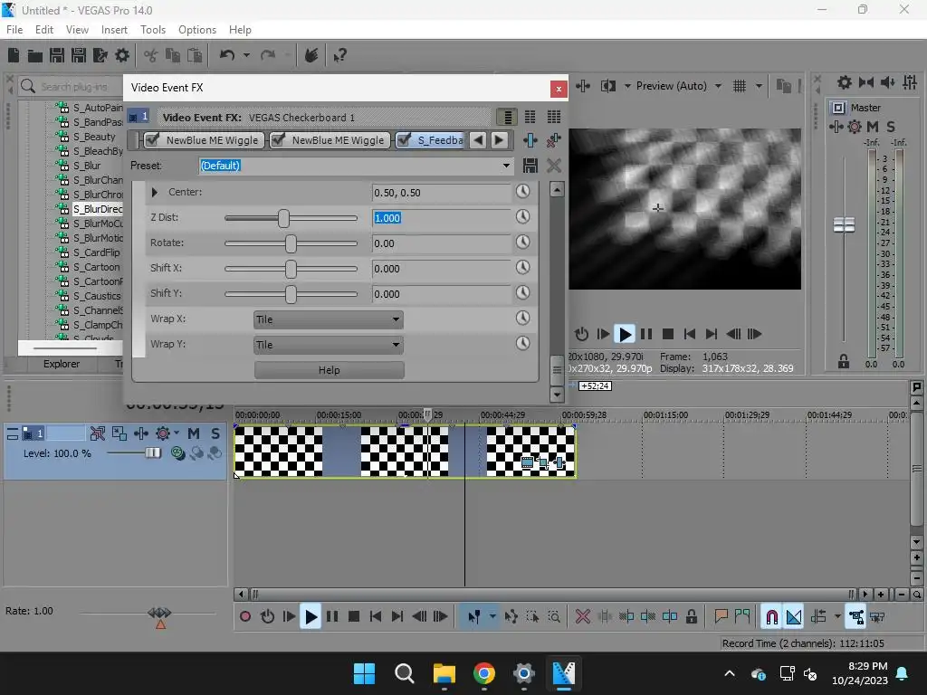This screenshot has height=695, width=927.
Task: Save the FX preset with disk icon
Action: 530,166
